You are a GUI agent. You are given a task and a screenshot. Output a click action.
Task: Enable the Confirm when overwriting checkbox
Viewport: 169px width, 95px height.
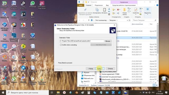click(61, 45)
